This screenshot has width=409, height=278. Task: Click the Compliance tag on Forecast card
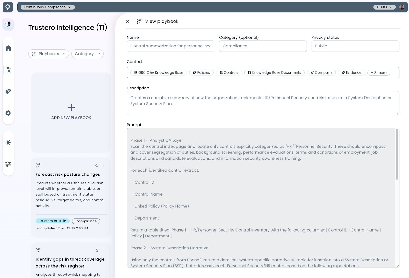pyautogui.click(x=86, y=221)
